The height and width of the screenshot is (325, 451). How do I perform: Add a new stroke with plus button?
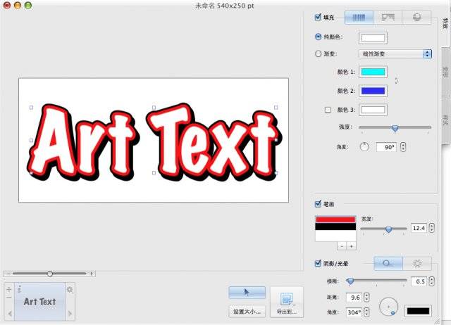(350, 246)
